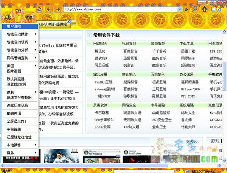Screen dimensions: 227x173
Task: Click the URL address input field
Action: coord(121,9)
